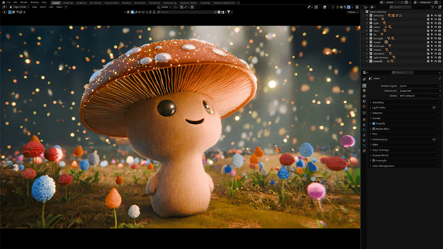Open the Object Data properties tab

(364, 146)
